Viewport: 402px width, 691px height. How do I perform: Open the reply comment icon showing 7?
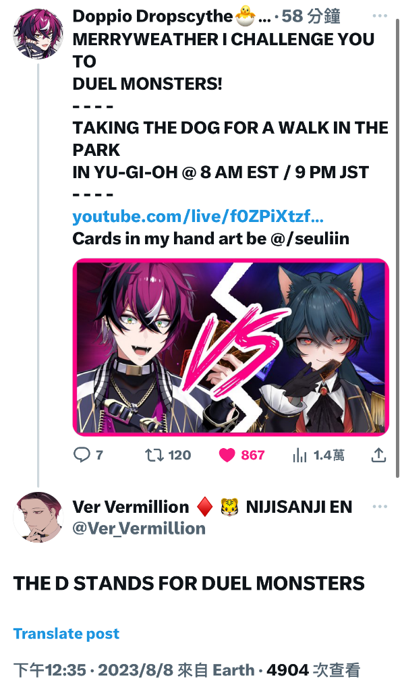[82, 455]
